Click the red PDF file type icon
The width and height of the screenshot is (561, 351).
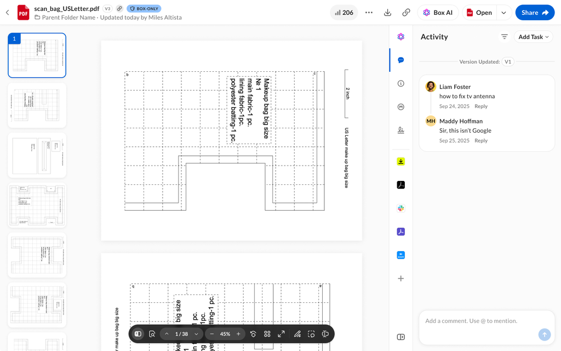[x=23, y=13]
